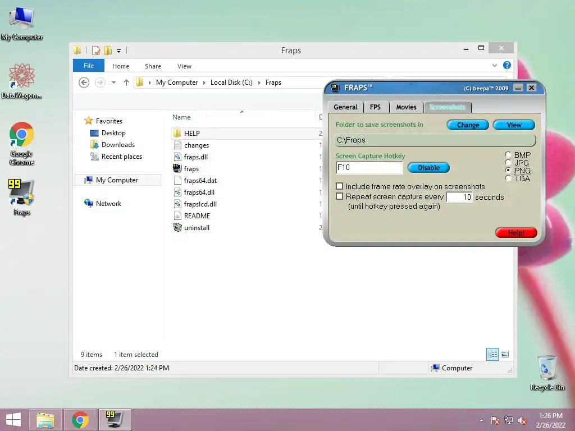Viewport: 575px width, 431px height.
Task: Click View screenshot folder button
Action: tap(514, 125)
